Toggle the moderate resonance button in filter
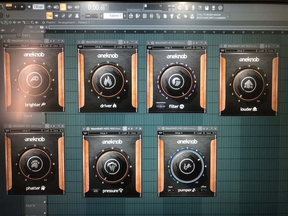 (x=161, y=106)
